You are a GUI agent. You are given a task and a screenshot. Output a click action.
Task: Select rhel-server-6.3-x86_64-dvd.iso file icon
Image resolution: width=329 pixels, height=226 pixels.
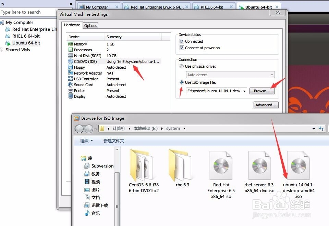pyautogui.click(x=260, y=165)
